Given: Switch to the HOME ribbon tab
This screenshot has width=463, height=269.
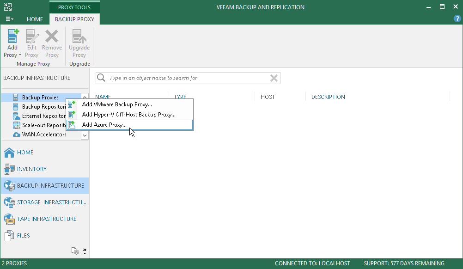Looking at the screenshot, I should coord(35,19).
